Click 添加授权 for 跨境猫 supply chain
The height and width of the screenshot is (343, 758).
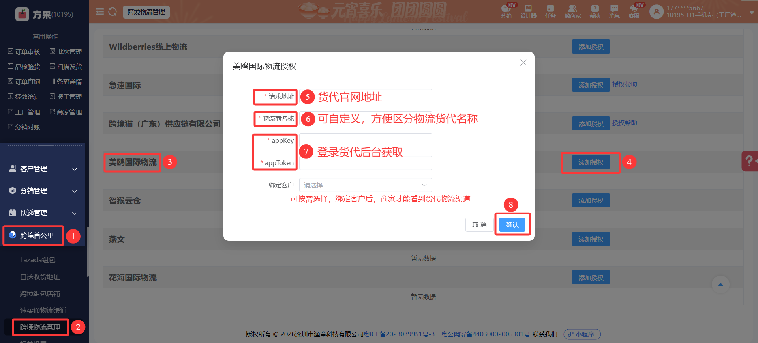(x=591, y=123)
